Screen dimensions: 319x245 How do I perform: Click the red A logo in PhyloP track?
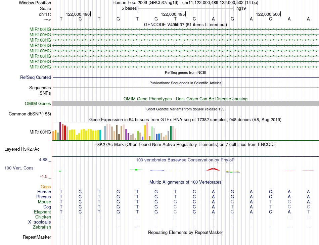coord(213,169)
